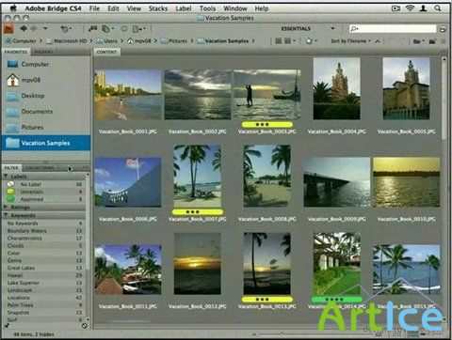The height and width of the screenshot is (340, 452).
Task: Open the recent folder dropdown icon
Action: [419, 41]
